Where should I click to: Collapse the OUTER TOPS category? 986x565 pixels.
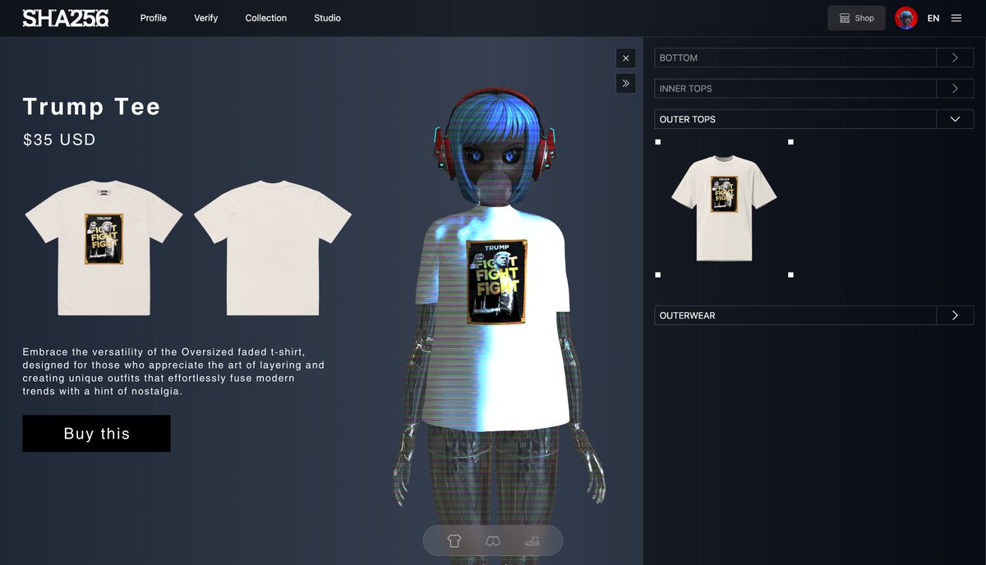[x=954, y=118]
